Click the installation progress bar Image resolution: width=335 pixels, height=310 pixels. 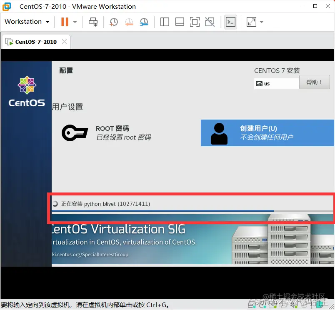click(x=192, y=211)
